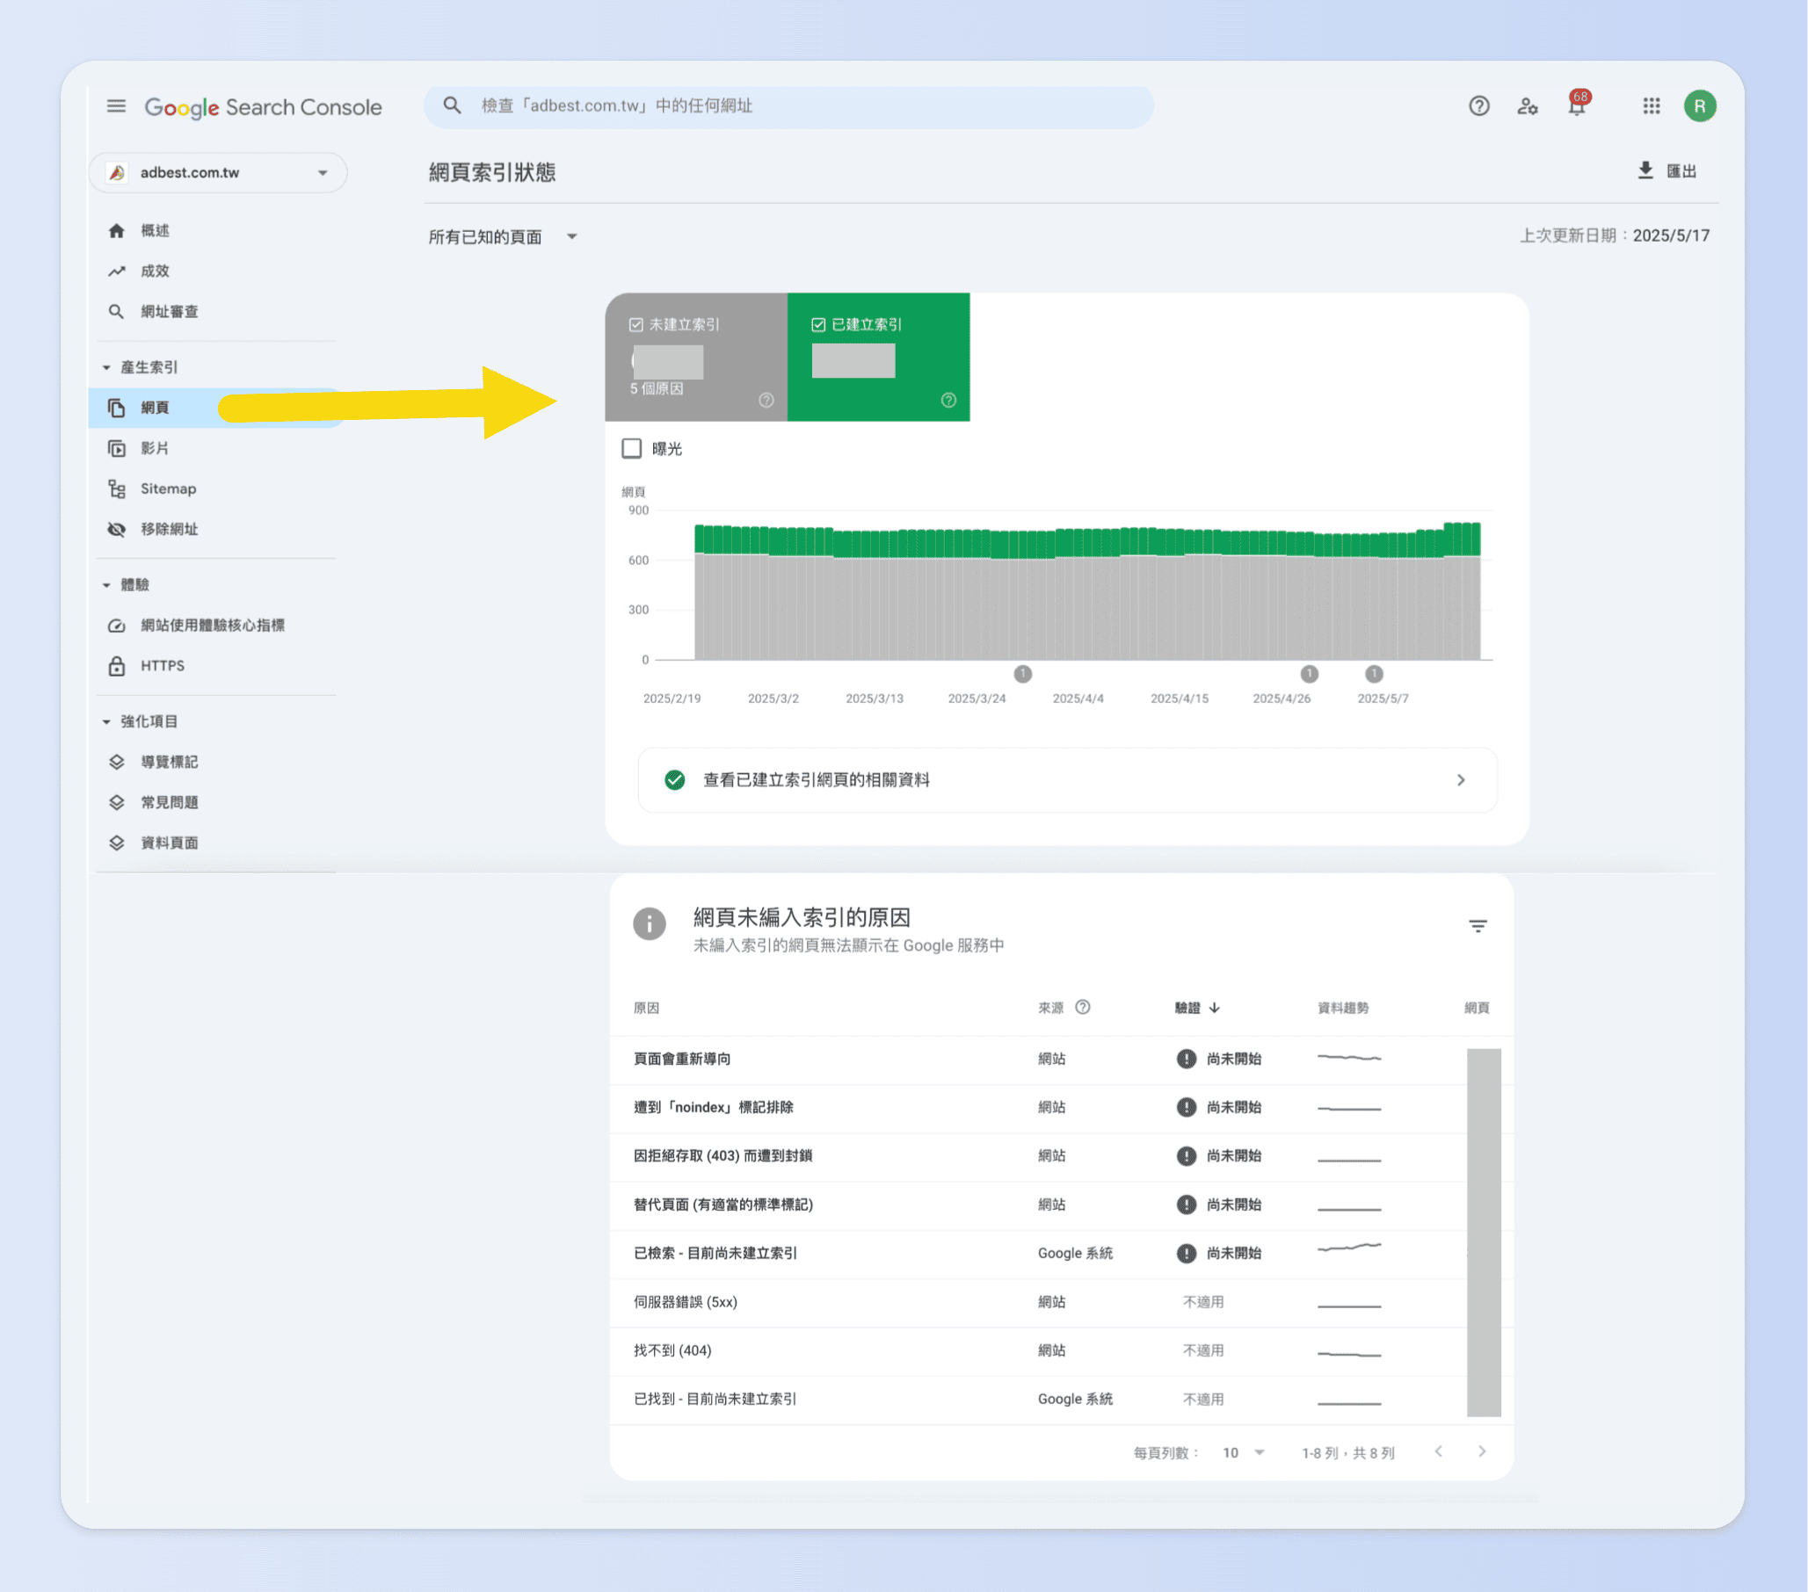
Task: Click the search box to inspect a URL
Action: (x=788, y=106)
